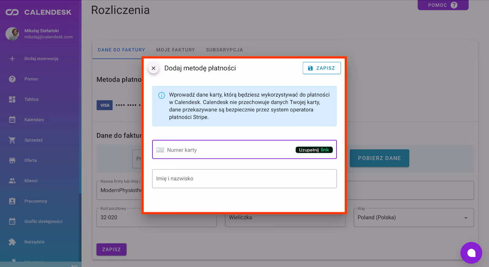The height and width of the screenshot is (267, 489).
Task: Switch to the Moje faktury tab
Action: click(175, 50)
